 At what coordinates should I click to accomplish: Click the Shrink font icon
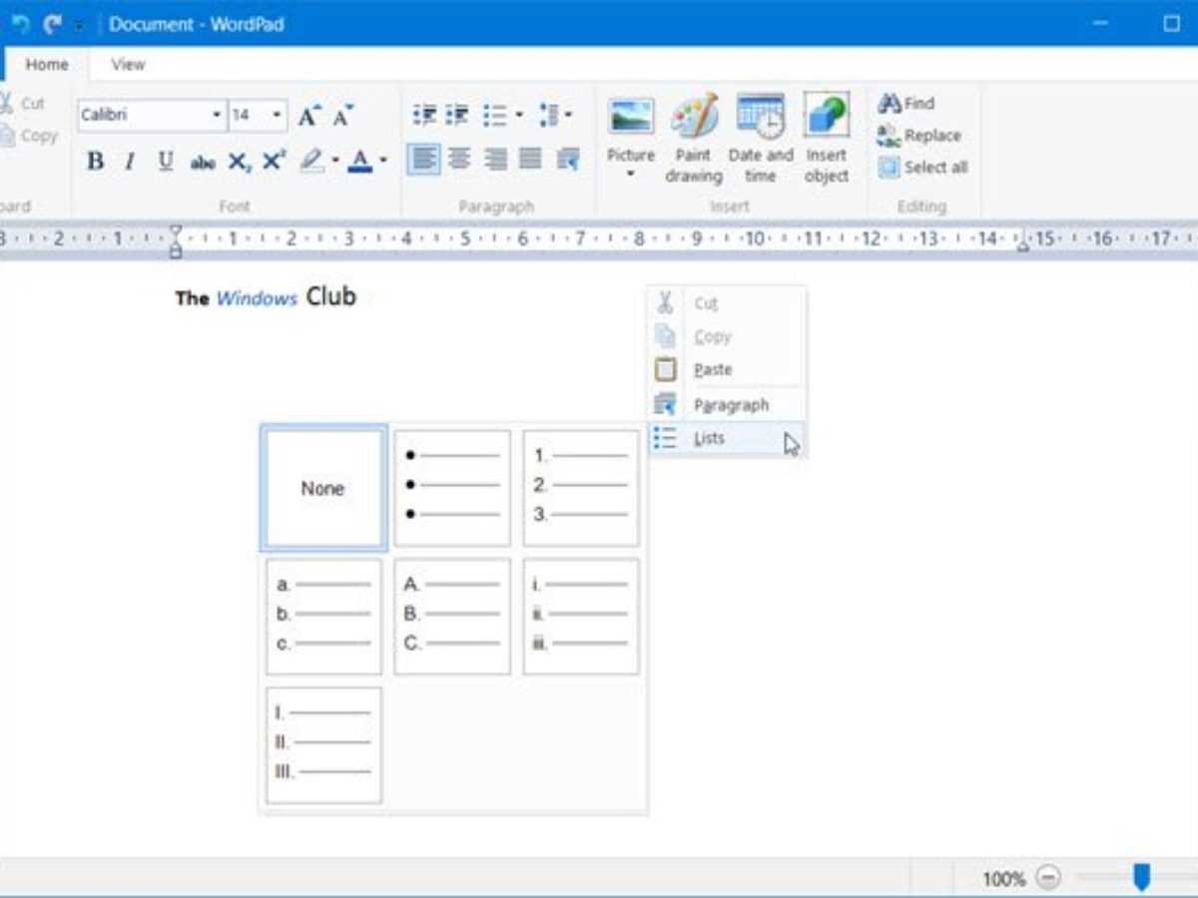tap(342, 116)
